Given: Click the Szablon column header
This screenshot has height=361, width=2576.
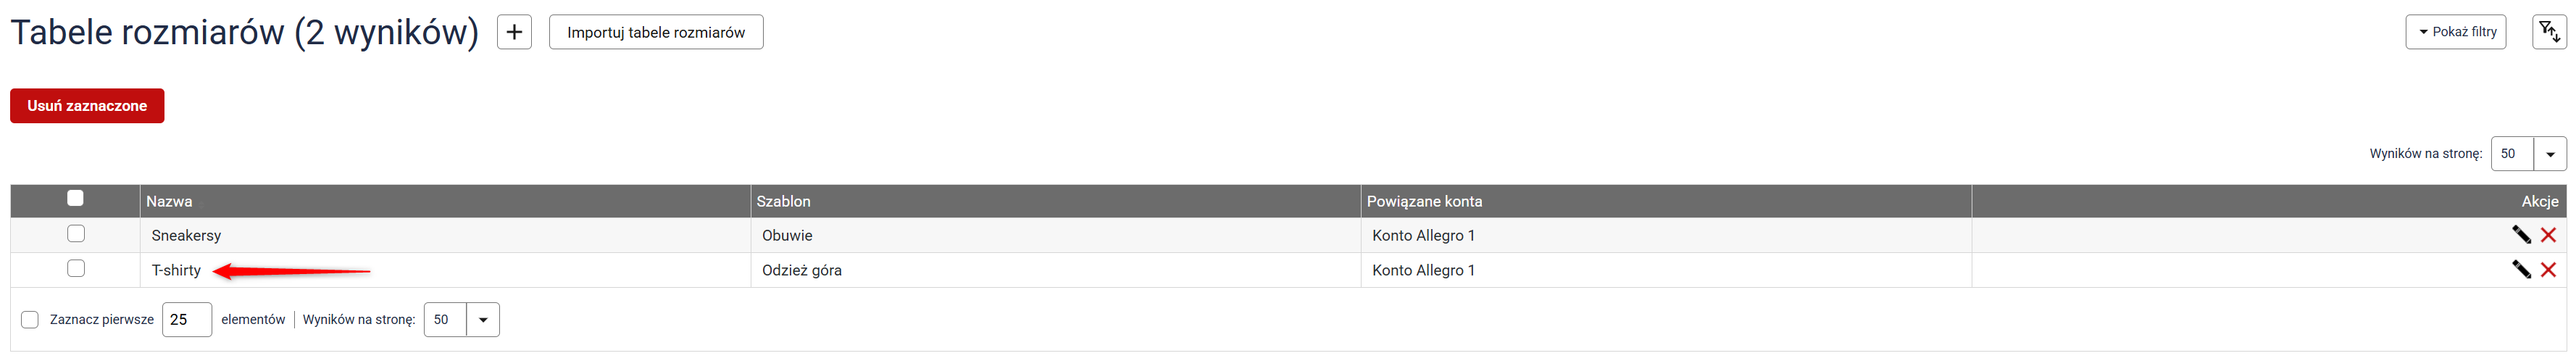Looking at the screenshot, I should point(783,202).
